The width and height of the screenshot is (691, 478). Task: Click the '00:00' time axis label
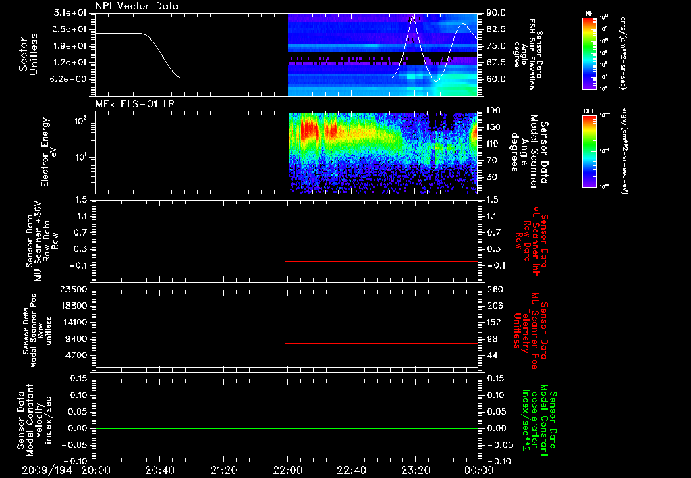pos(479,471)
